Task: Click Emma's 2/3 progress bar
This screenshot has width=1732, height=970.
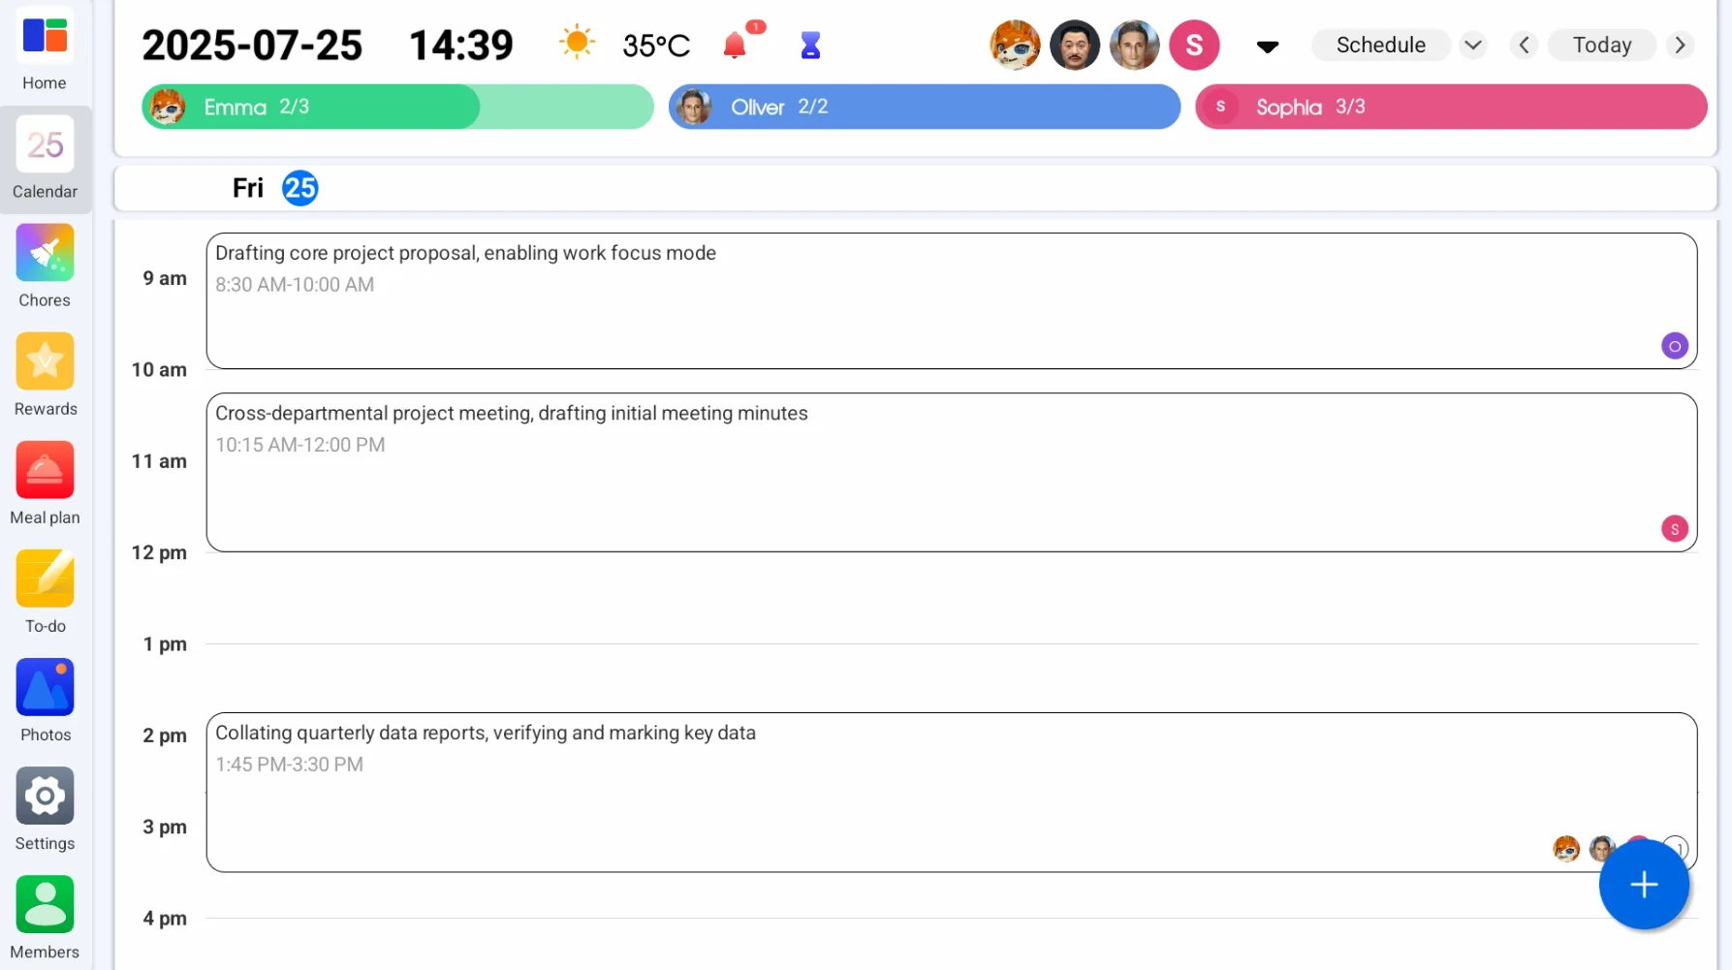Action: 397,107
